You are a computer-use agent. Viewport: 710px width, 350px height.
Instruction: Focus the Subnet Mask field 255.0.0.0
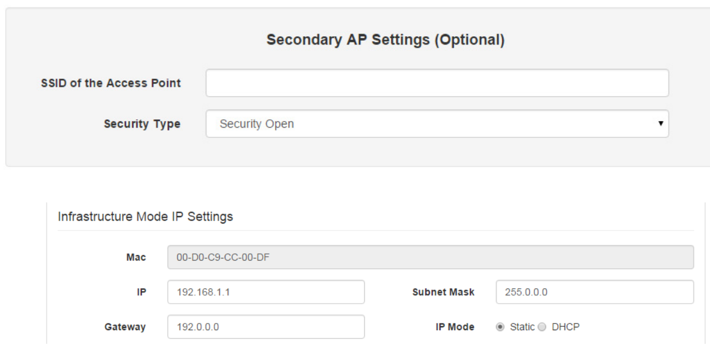click(595, 292)
